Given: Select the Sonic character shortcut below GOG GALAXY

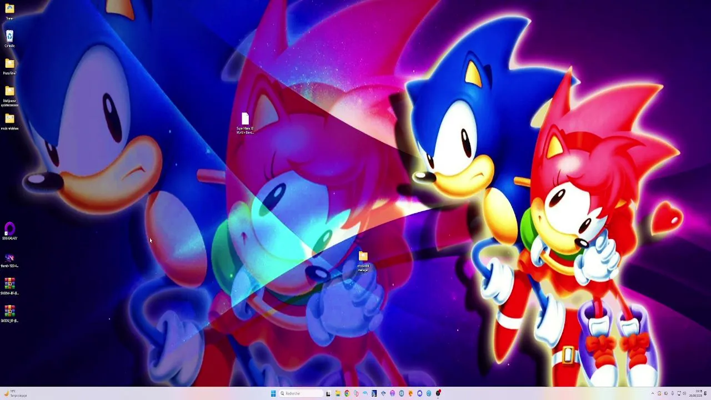Looking at the screenshot, I should point(9,260).
